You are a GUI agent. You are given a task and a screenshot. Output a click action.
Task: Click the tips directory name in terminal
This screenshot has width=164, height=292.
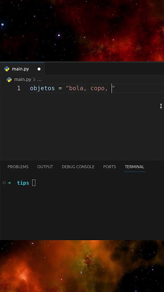tap(23, 183)
